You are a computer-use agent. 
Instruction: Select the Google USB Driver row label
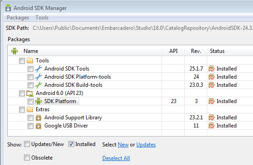[x=66, y=126]
